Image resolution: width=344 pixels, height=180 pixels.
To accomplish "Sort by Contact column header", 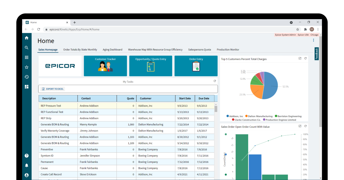I will point(97,99).
